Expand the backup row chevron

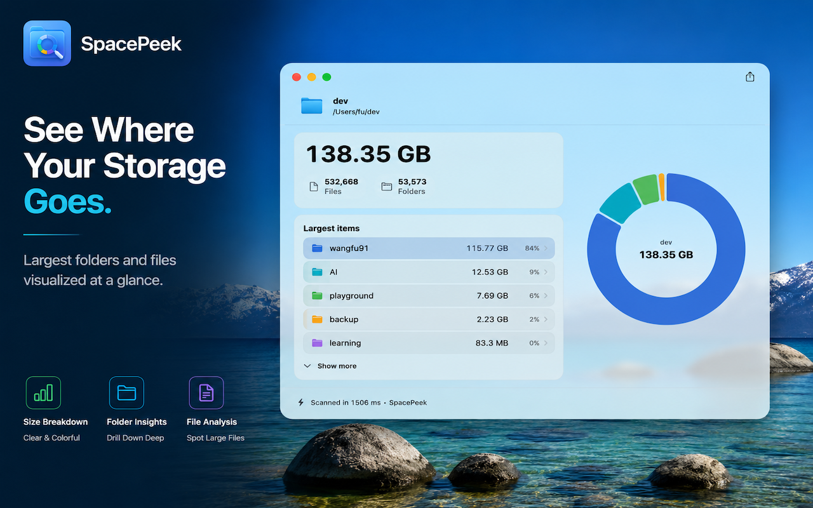(x=546, y=319)
